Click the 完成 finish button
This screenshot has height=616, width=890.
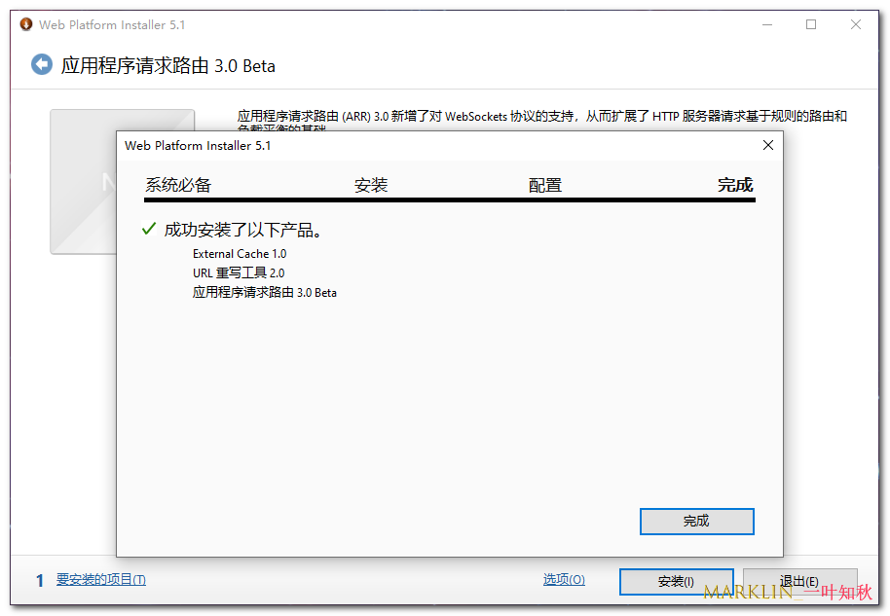(696, 521)
